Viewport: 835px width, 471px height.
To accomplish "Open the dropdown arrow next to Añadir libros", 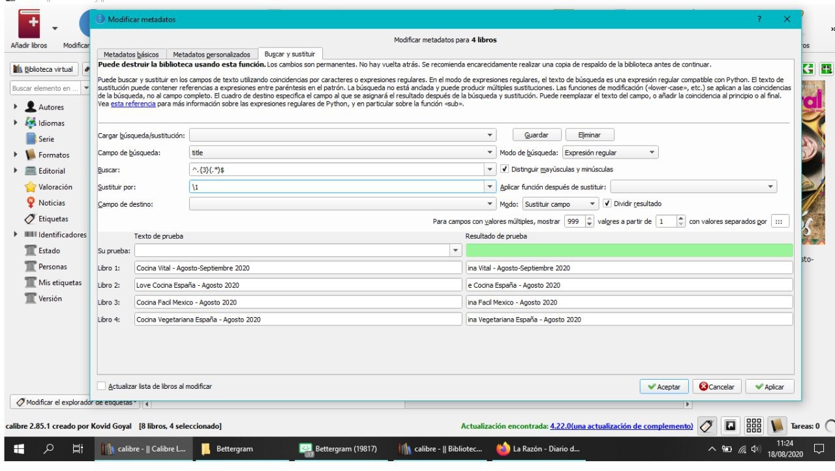I will pyautogui.click(x=55, y=28).
